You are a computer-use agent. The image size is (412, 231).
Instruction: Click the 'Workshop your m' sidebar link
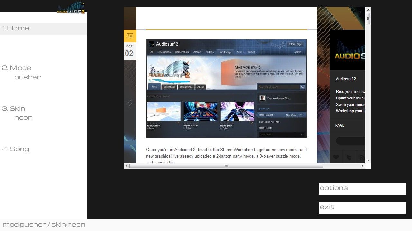tap(351, 111)
